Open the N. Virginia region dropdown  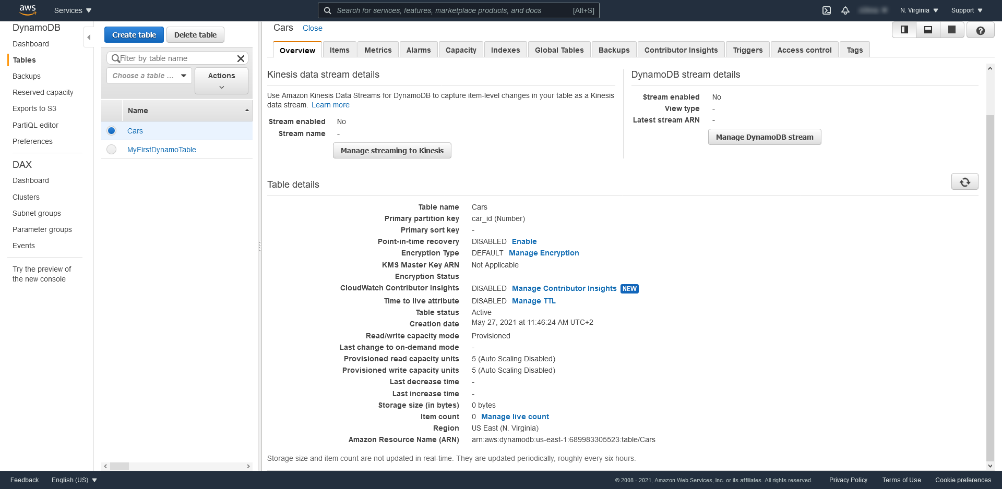click(919, 10)
